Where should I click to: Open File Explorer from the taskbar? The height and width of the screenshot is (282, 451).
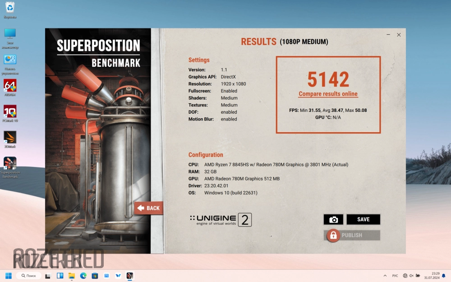pyautogui.click(x=71, y=275)
